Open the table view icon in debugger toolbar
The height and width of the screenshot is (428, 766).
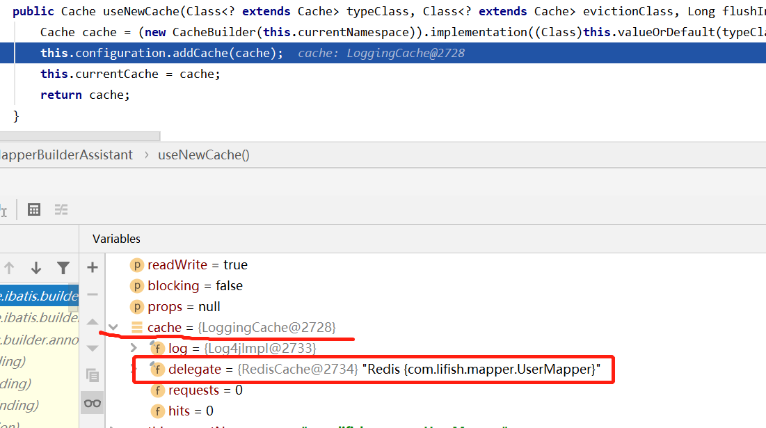click(33, 209)
